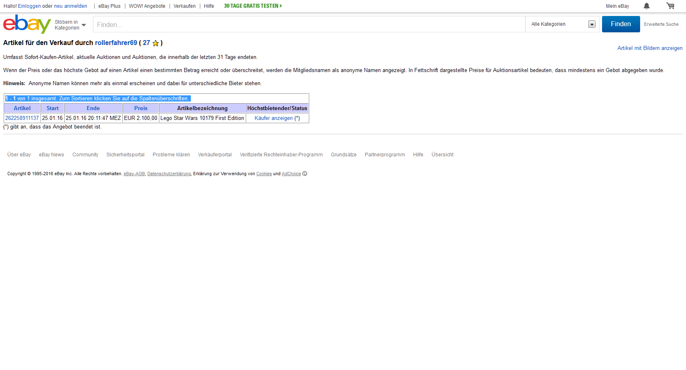Select end time 25.01.16 20:11:47 MEZ
Viewport: 686px width, 370px height.
coord(93,118)
